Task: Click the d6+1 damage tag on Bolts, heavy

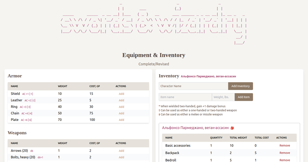Action: (x=40, y=157)
